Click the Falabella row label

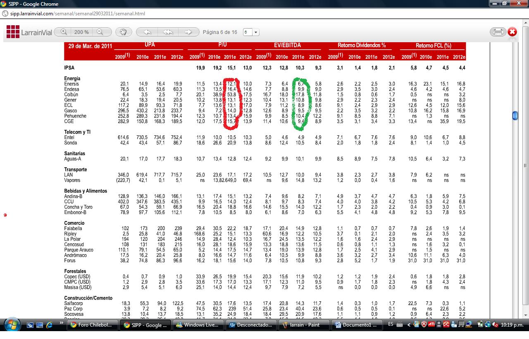pos(73,228)
